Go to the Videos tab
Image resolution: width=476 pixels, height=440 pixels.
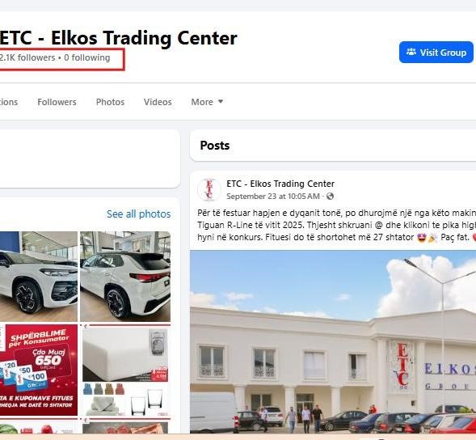(158, 102)
